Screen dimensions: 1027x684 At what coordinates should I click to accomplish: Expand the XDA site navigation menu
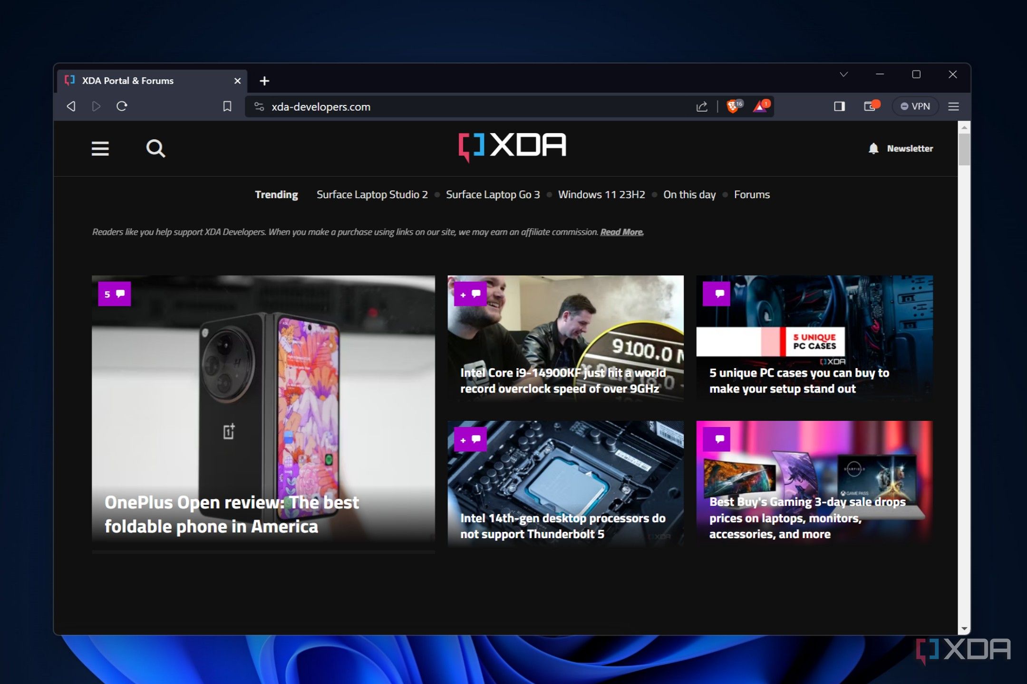click(100, 149)
